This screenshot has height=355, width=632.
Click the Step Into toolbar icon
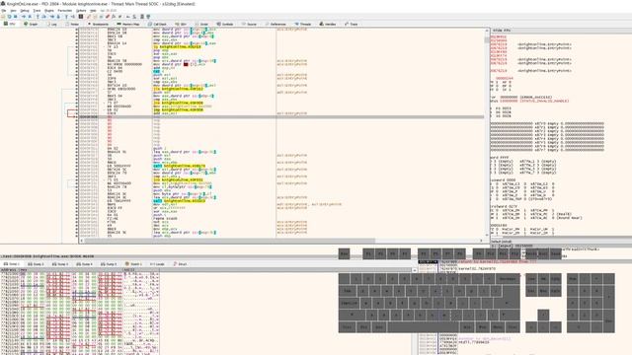(38, 17)
